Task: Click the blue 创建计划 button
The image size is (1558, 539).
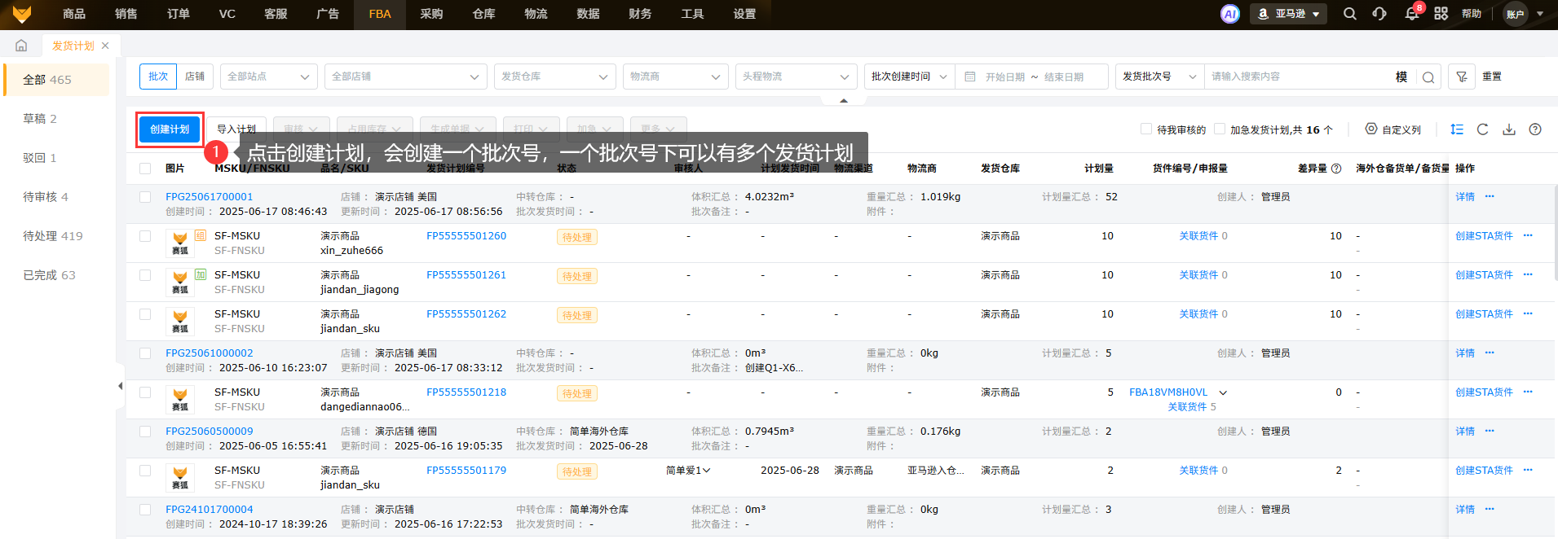Action: [x=170, y=129]
